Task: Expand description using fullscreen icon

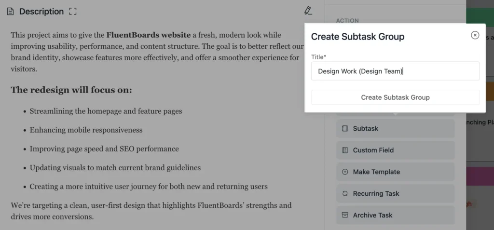Action: (x=73, y=12)
